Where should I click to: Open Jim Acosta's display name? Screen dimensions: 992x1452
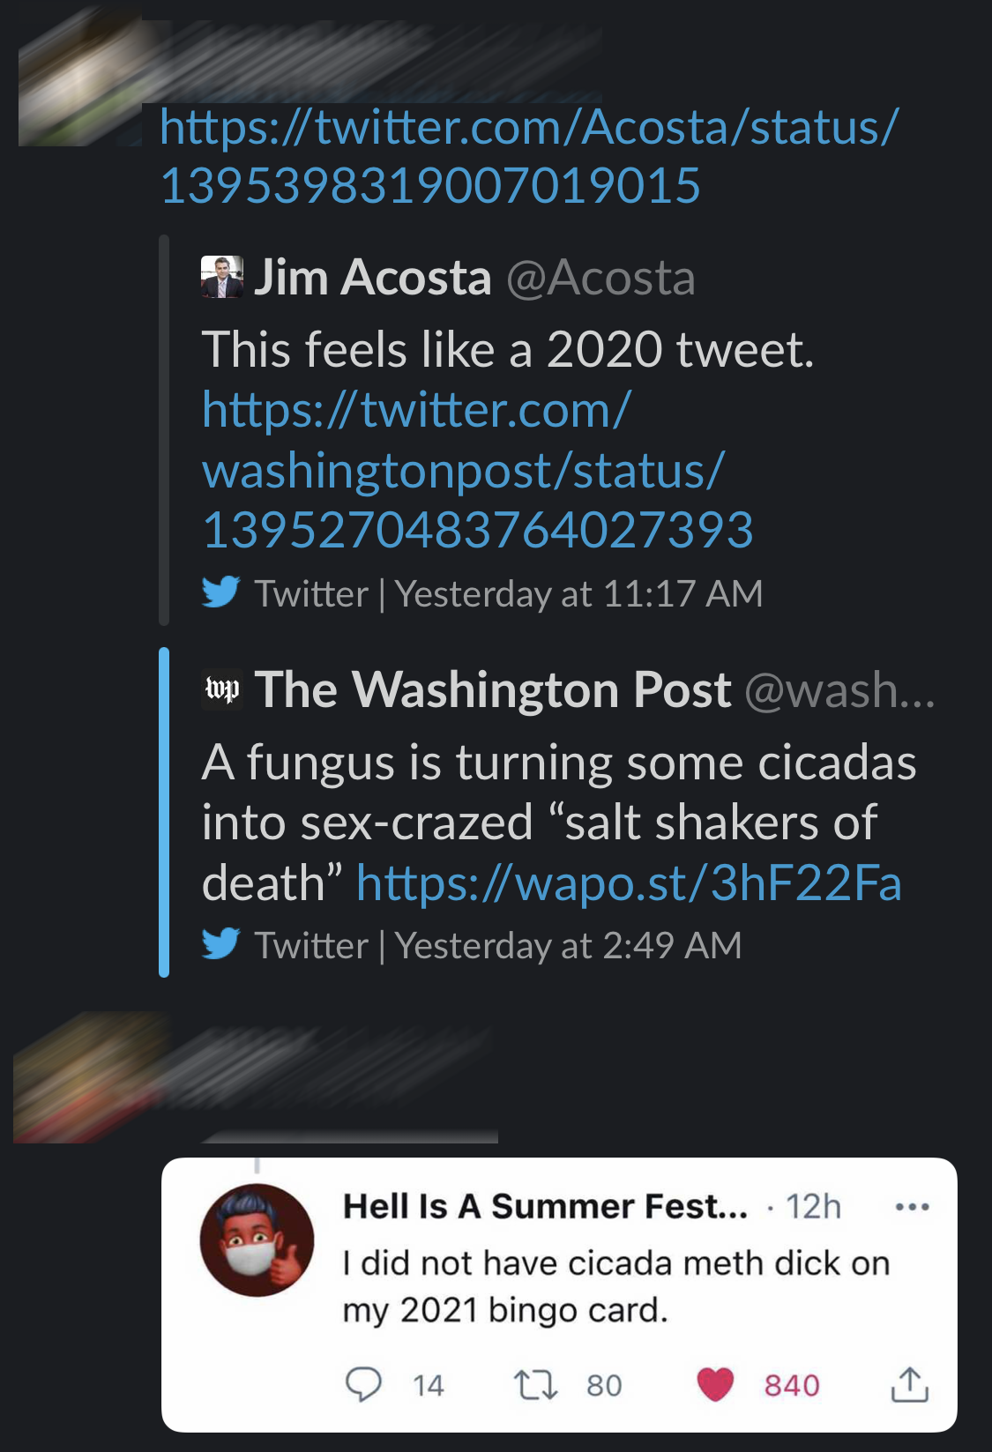pyautogui.click(x=373, y=278)
